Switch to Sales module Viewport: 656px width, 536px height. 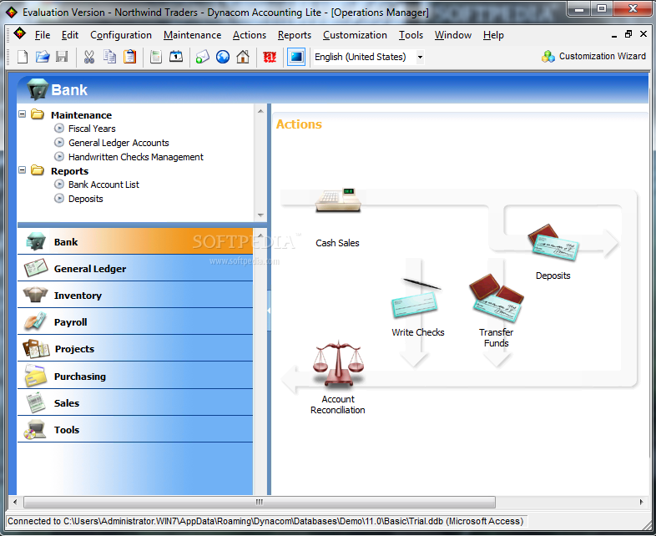[135, 402]
